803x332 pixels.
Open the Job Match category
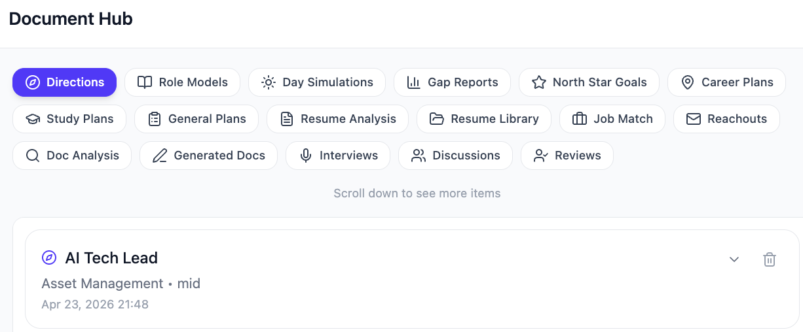(612, 119)
